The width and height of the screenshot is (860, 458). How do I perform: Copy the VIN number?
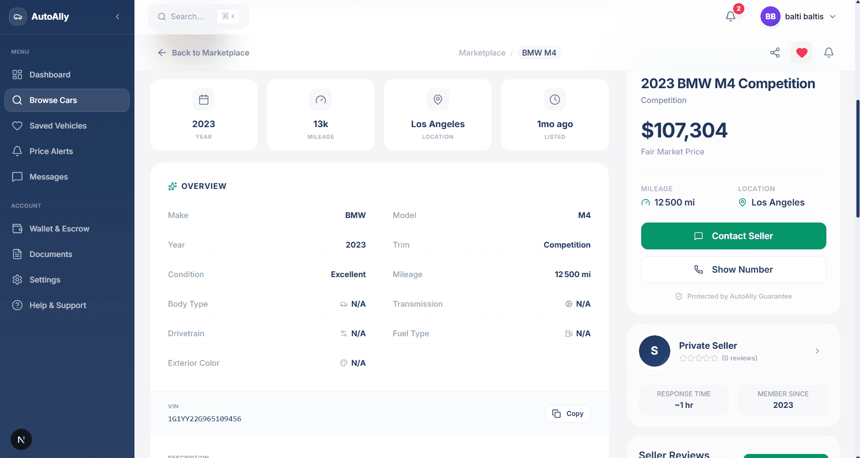click(568, 414)
